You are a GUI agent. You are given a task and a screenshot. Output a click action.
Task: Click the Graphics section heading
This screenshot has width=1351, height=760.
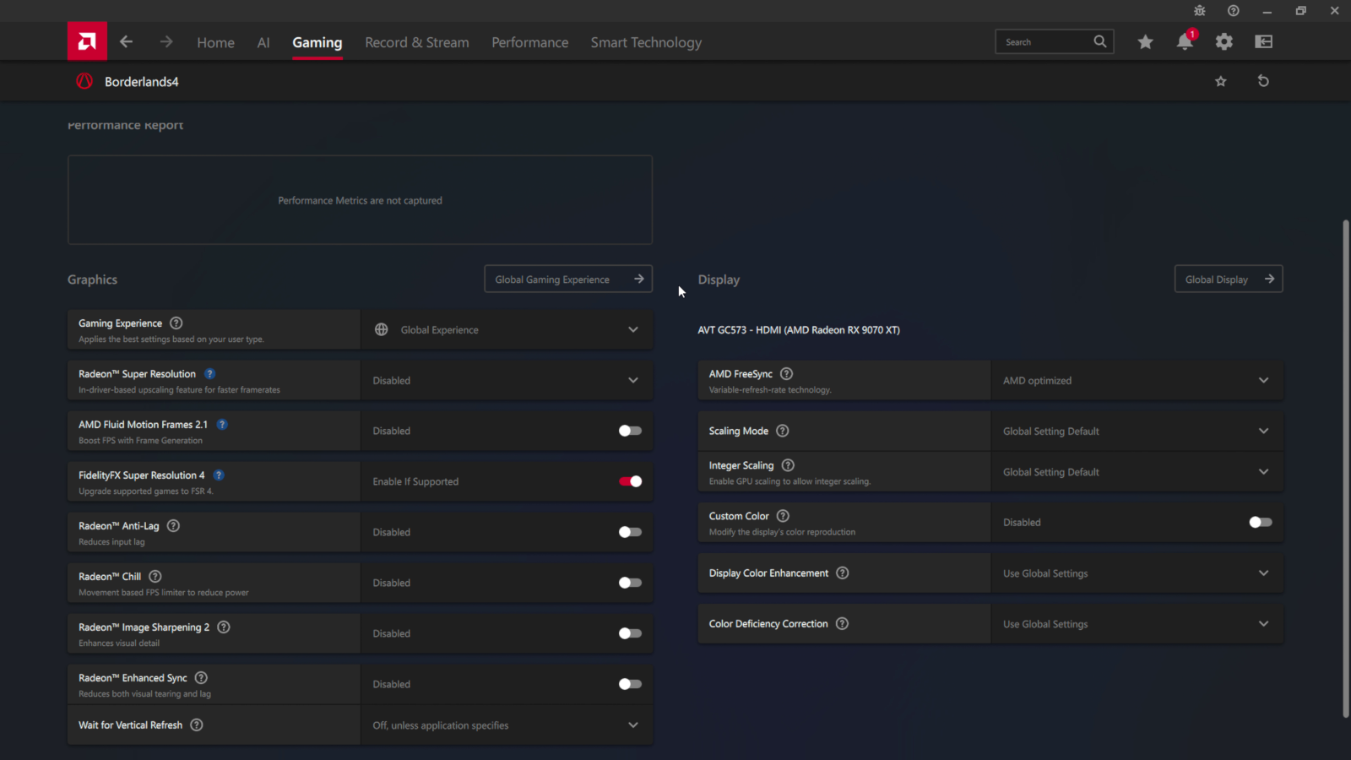pos(93,280)
